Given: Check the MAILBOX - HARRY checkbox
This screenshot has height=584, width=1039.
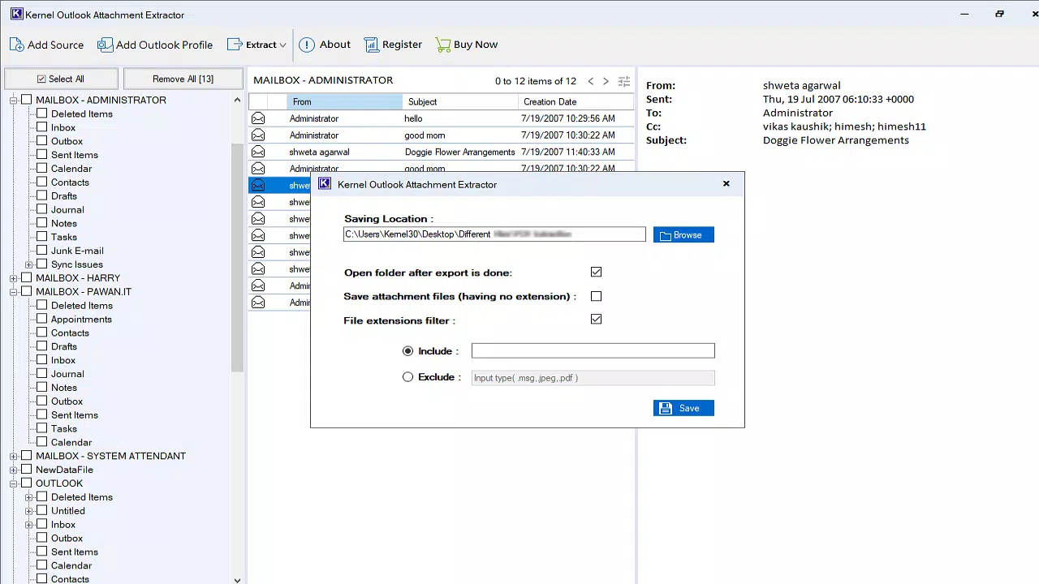Looking at the screenshot, I should [27, 277].
